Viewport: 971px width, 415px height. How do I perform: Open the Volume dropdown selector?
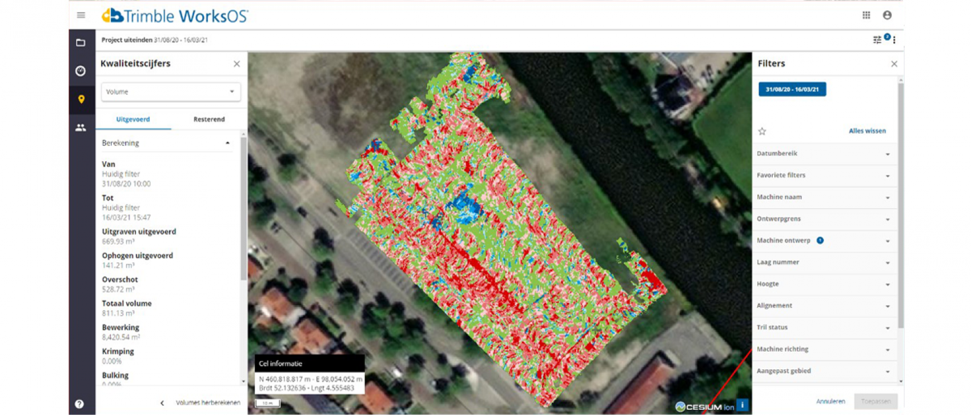point(171,92)
